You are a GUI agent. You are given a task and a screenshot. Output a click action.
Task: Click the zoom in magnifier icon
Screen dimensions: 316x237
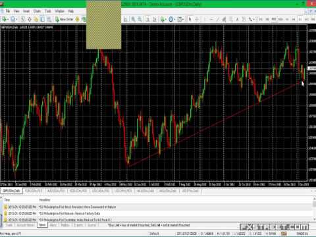(133, 19)
